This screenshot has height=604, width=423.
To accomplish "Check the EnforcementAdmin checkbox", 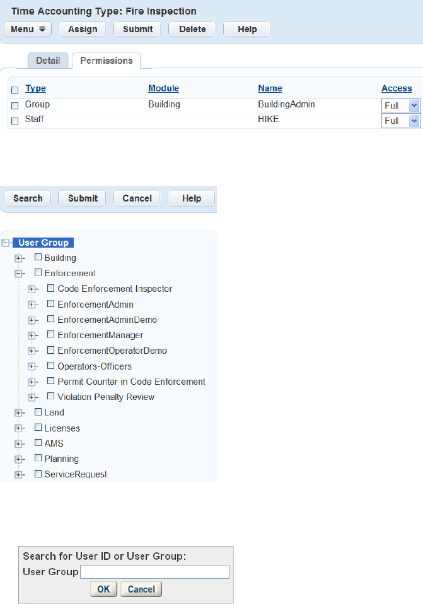I will [50, 303].
